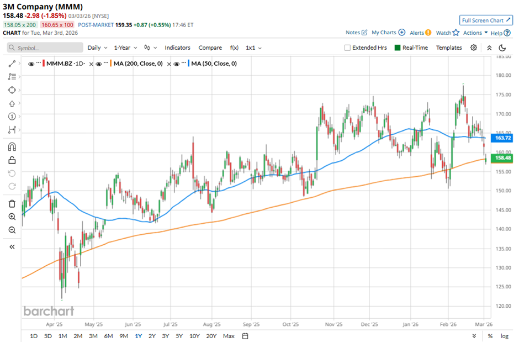
Task: Open the Actions dropdown menu
Action: coord(475,33)
